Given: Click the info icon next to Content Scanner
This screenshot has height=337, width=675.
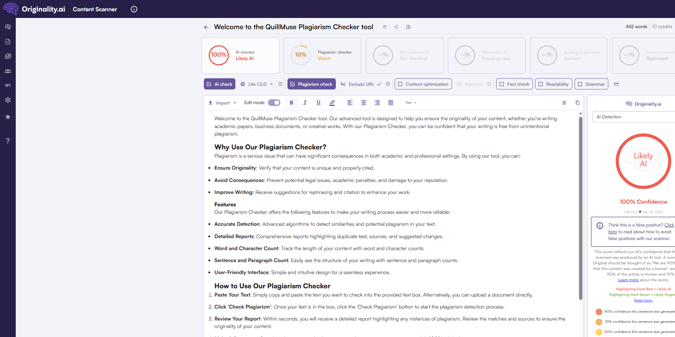Looking at the screenshot, I should pyautogui.click(x=134, y=9).
